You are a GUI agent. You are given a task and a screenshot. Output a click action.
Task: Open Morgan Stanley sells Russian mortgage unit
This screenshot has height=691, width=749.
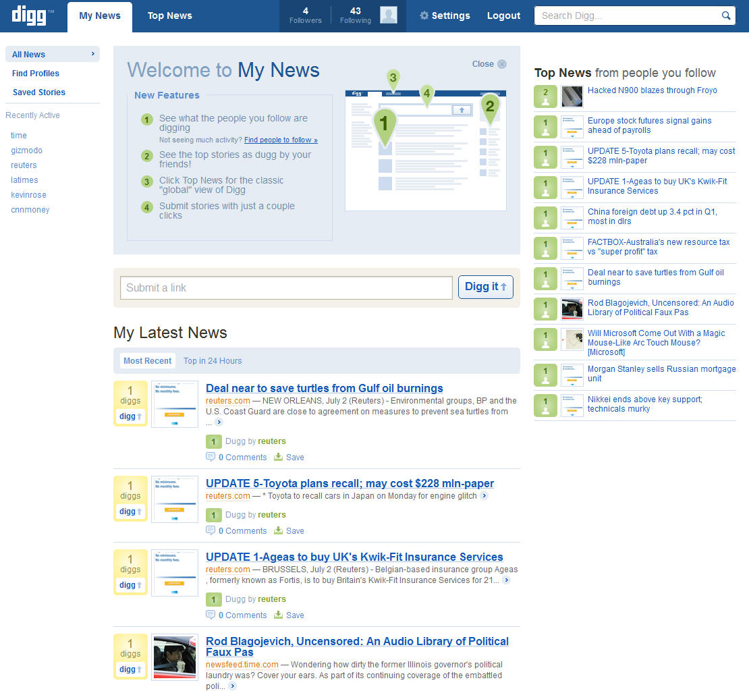click(x=661, y=373)
